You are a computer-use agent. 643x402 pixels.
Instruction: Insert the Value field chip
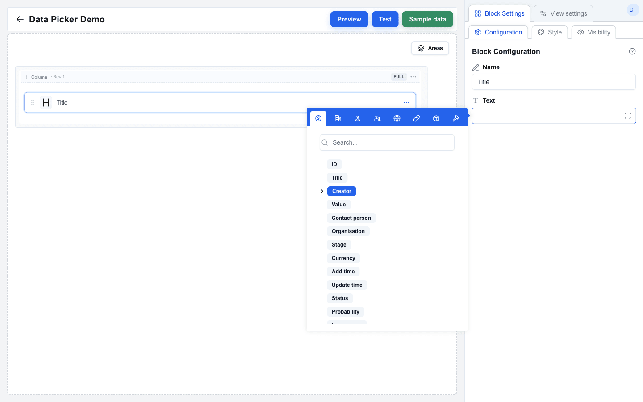pyautogui.click(x=339, y=205)
